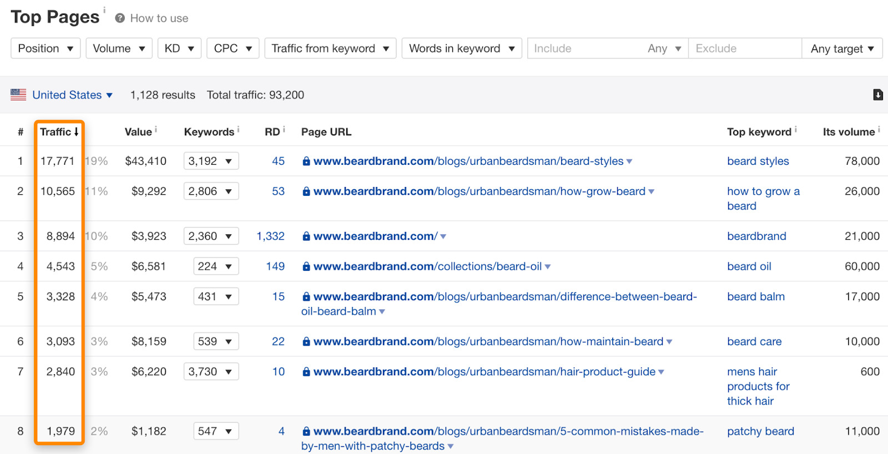Open the www.beardbrand.com/ homepage URL

click(x=376, y=236)
